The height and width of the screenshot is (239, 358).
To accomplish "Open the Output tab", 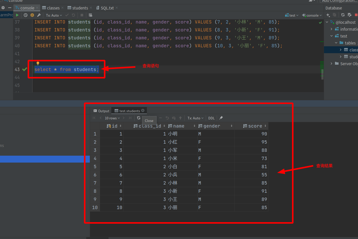I will click(101, 111).
